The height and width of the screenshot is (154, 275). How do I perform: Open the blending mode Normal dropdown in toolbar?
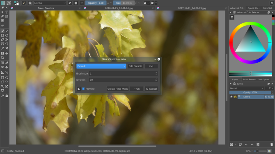(50, 3)
